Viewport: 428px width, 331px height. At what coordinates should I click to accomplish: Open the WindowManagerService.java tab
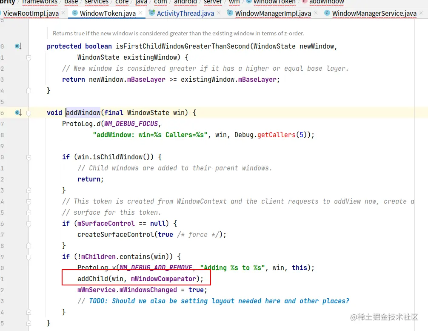point(374,13)
